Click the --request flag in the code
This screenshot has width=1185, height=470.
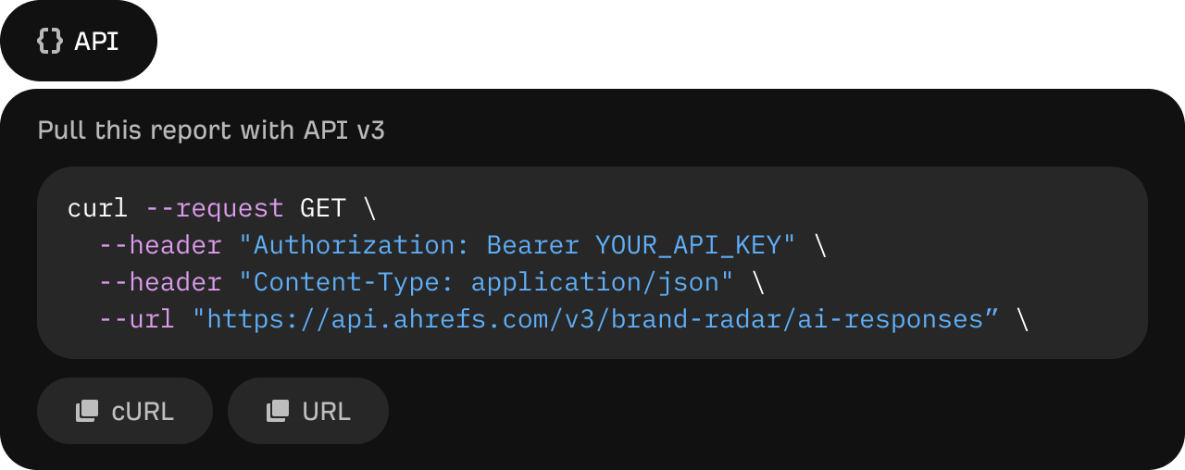[215, 208]
